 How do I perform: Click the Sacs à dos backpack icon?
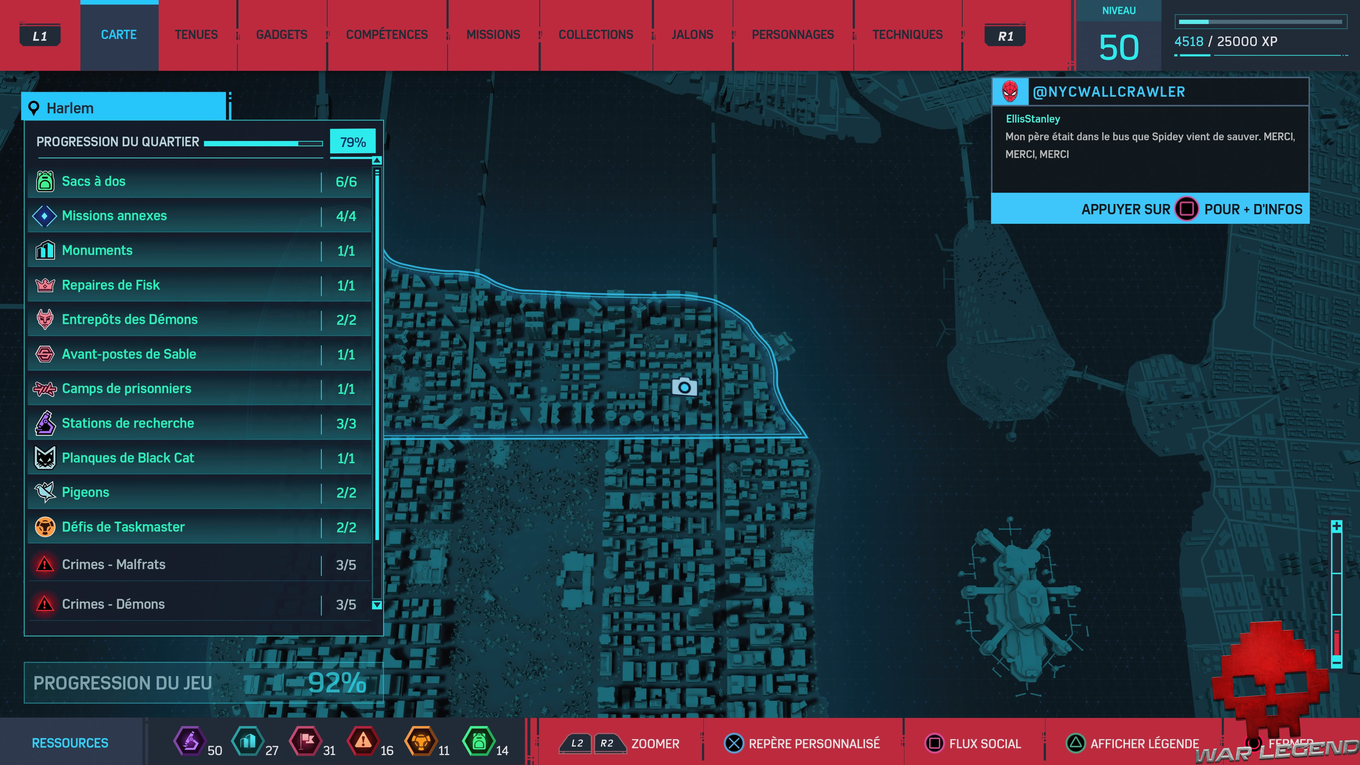click(x=45, y=181)
